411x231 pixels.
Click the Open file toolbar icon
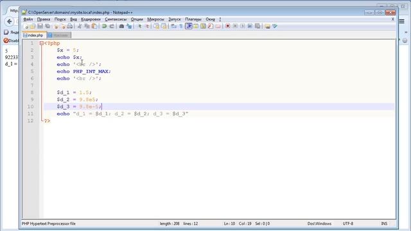coord(33,26)
